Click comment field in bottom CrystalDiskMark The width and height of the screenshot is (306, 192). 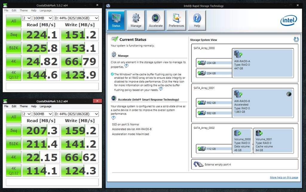tap(52, 182)
